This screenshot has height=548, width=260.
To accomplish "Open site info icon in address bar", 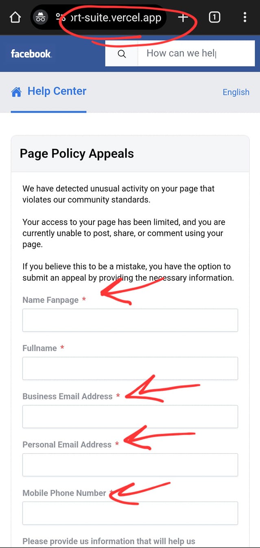I will [60, 18].
